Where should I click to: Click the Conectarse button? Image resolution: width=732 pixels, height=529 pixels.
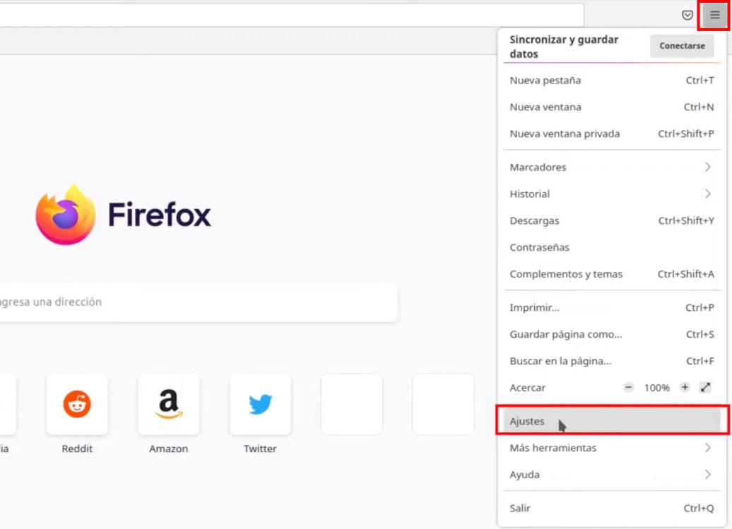pos(682,46)
